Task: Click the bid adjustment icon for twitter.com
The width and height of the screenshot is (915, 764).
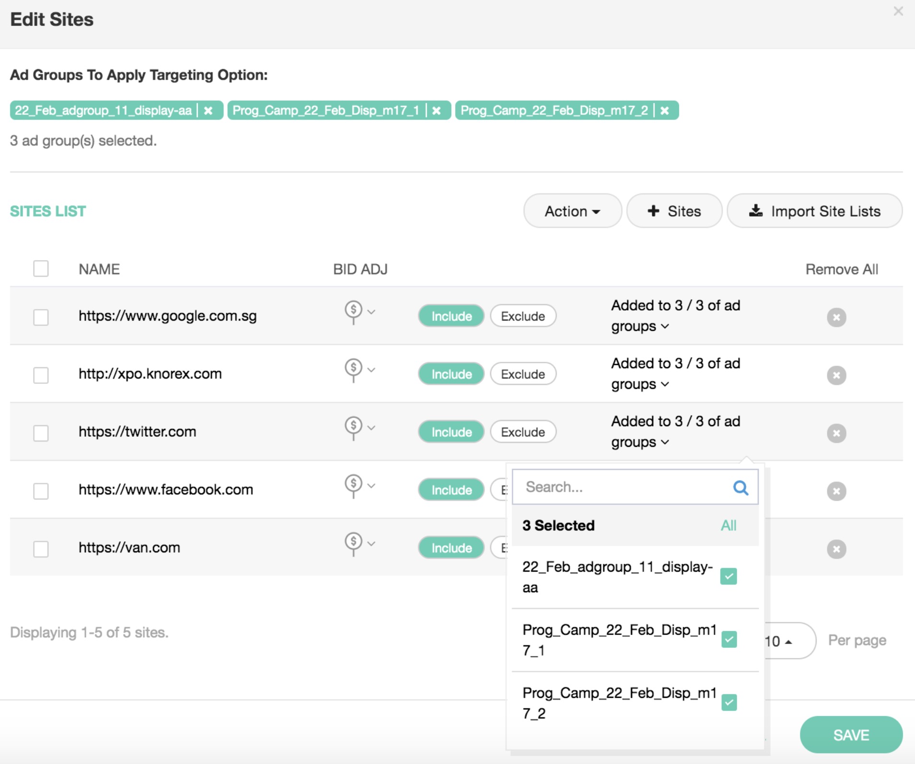Action: [x=354, y=427]
